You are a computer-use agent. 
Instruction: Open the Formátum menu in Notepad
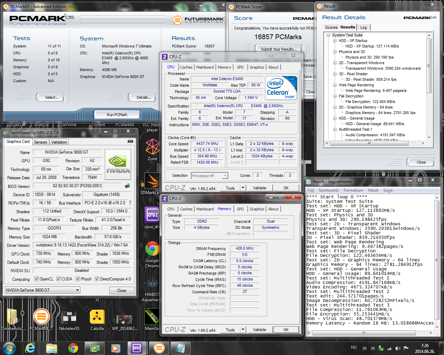click(353, 190)
